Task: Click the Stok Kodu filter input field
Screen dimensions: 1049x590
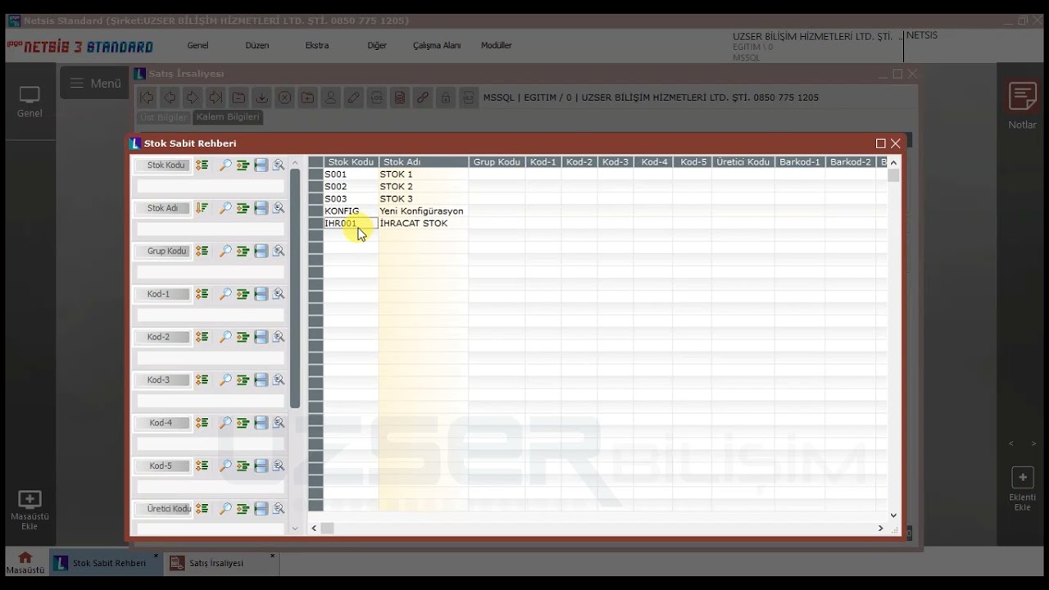Action: click(x=211, y=186)
